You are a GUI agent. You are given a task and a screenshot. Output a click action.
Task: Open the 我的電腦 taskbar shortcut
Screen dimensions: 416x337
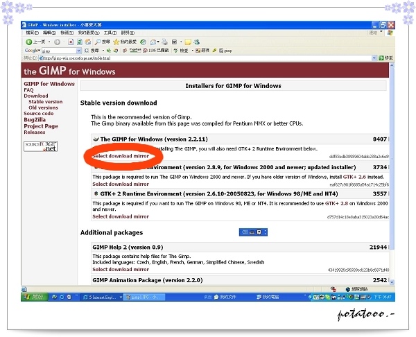pos(268,297)
